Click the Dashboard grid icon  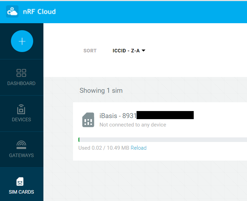click(x=22, y=73)
